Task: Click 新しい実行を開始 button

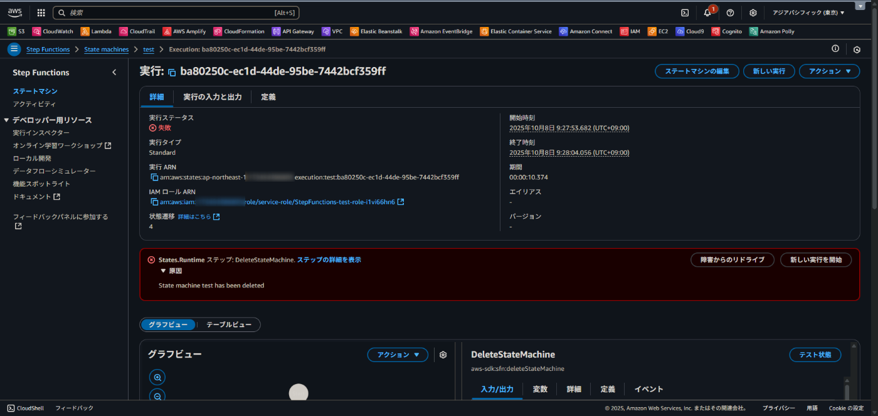Action: (x=816, y=259)
